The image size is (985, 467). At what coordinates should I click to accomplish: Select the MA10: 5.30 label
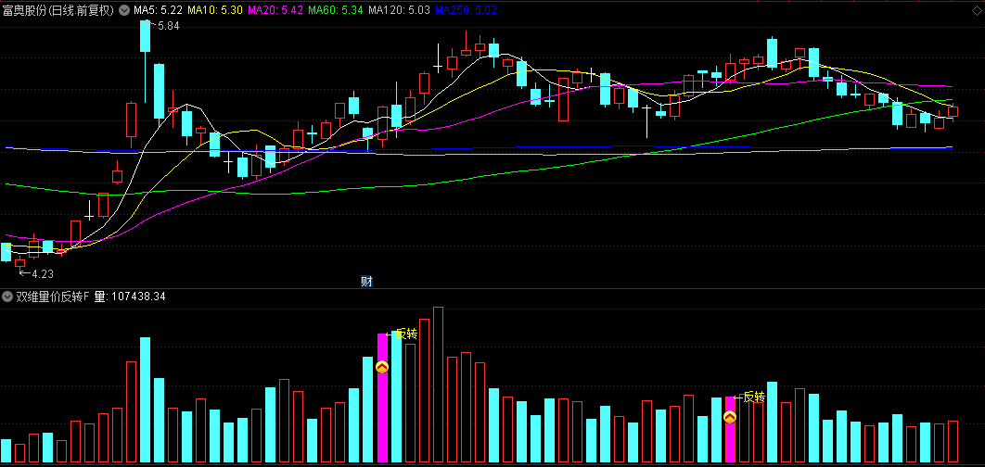(215, 10)
